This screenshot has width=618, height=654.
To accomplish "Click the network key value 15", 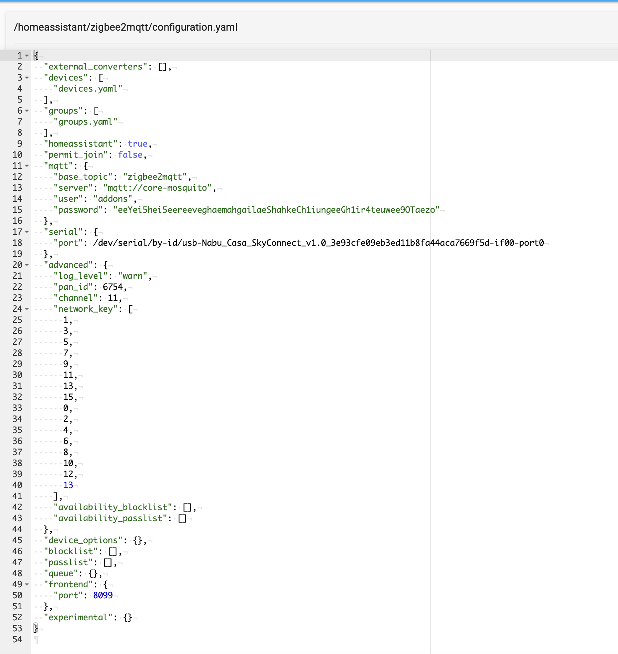I will point(68,397).
